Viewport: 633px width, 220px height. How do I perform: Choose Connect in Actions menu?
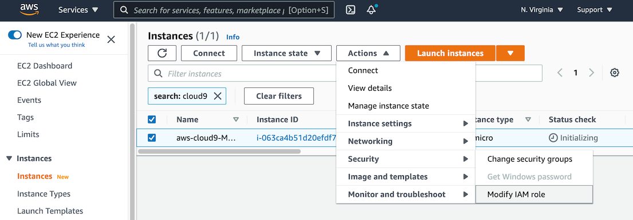pos(406,70)
